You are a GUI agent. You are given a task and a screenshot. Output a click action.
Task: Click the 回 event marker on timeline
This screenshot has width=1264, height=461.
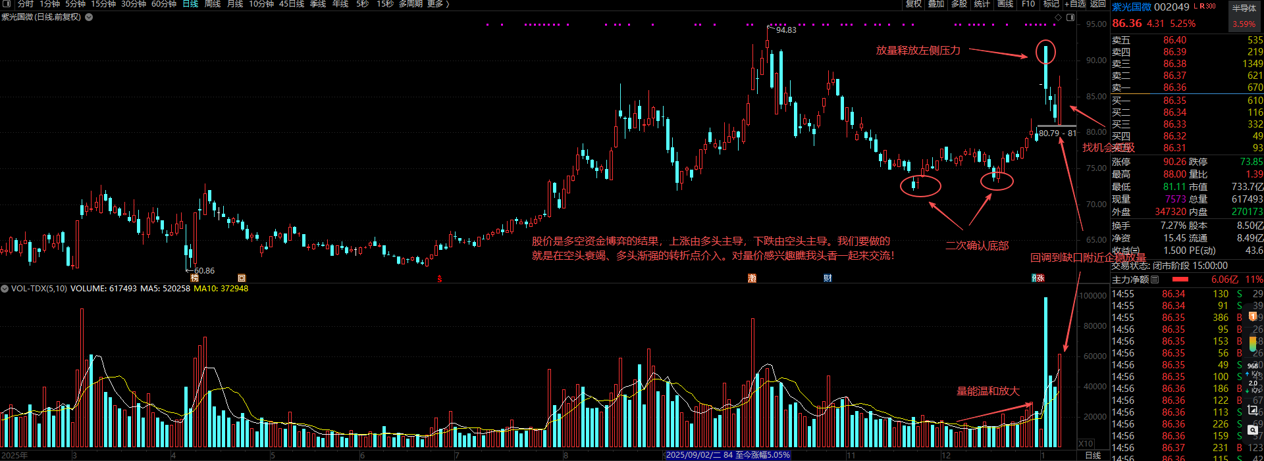[242, 278]
